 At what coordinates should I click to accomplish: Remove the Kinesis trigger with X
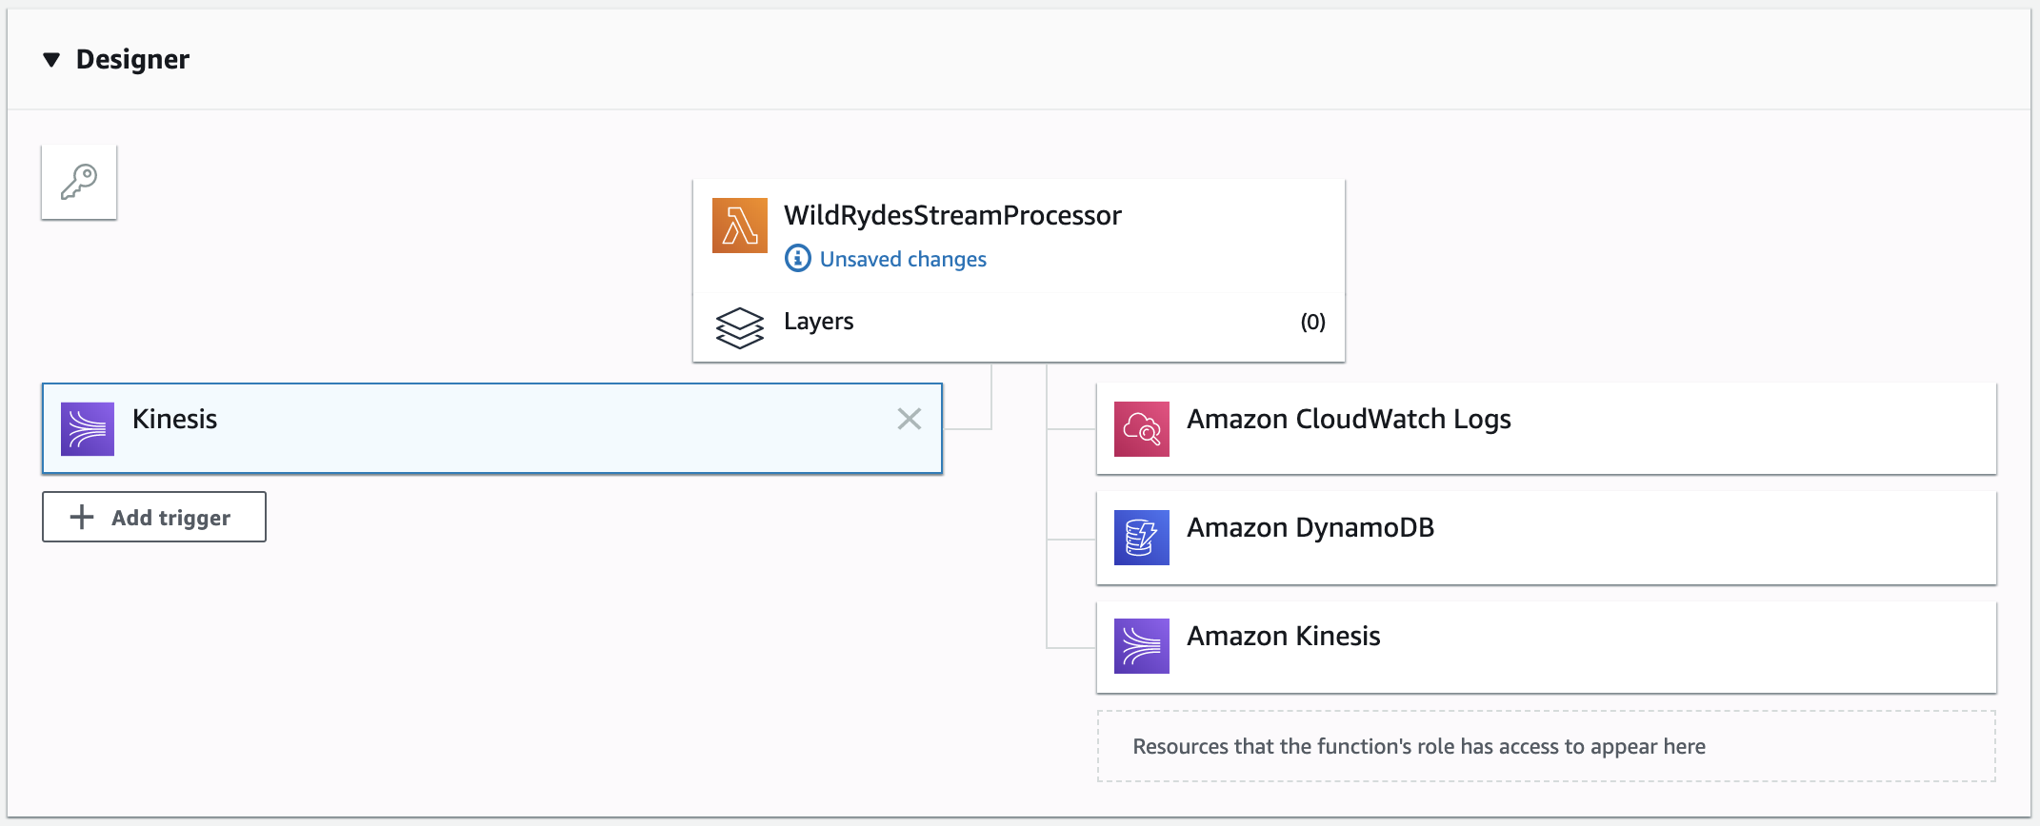tap(910, 419)
